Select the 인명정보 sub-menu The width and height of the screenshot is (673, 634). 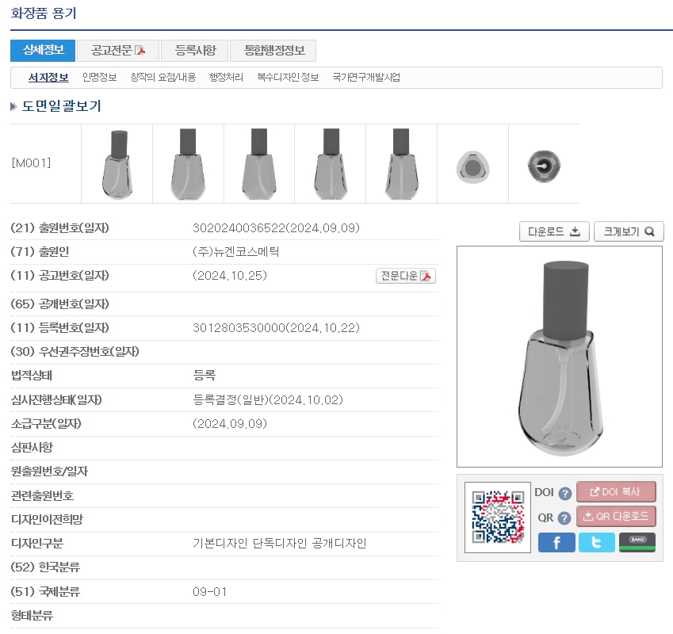pos(99,78)
